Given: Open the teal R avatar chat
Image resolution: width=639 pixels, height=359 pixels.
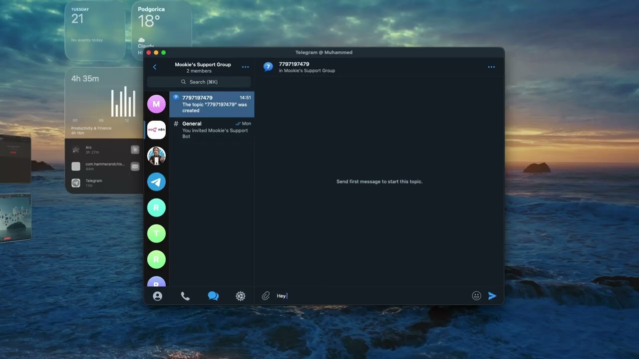Looking at the screenshot, I should coord(156,207).
